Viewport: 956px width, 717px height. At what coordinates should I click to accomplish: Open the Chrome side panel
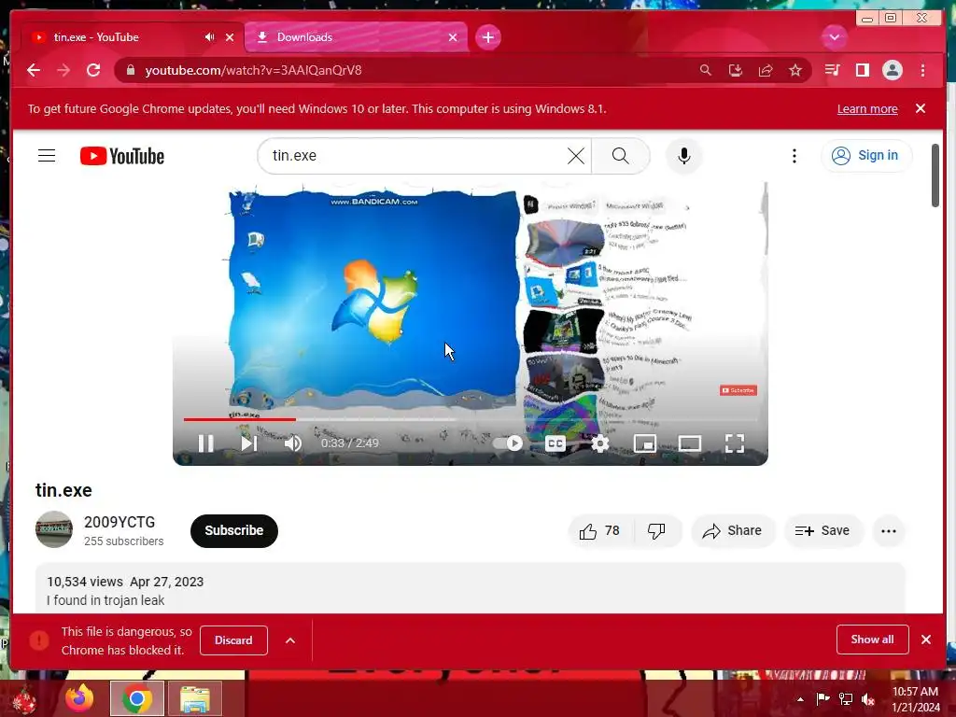(x=862, y=70)
